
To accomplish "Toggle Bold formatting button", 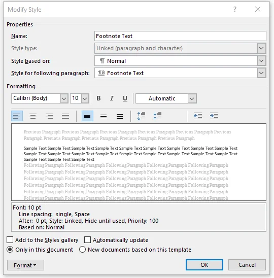I will tap(98, 98).
